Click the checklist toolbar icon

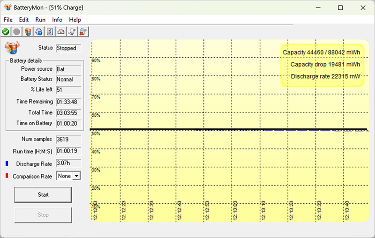tap(50, 32)
